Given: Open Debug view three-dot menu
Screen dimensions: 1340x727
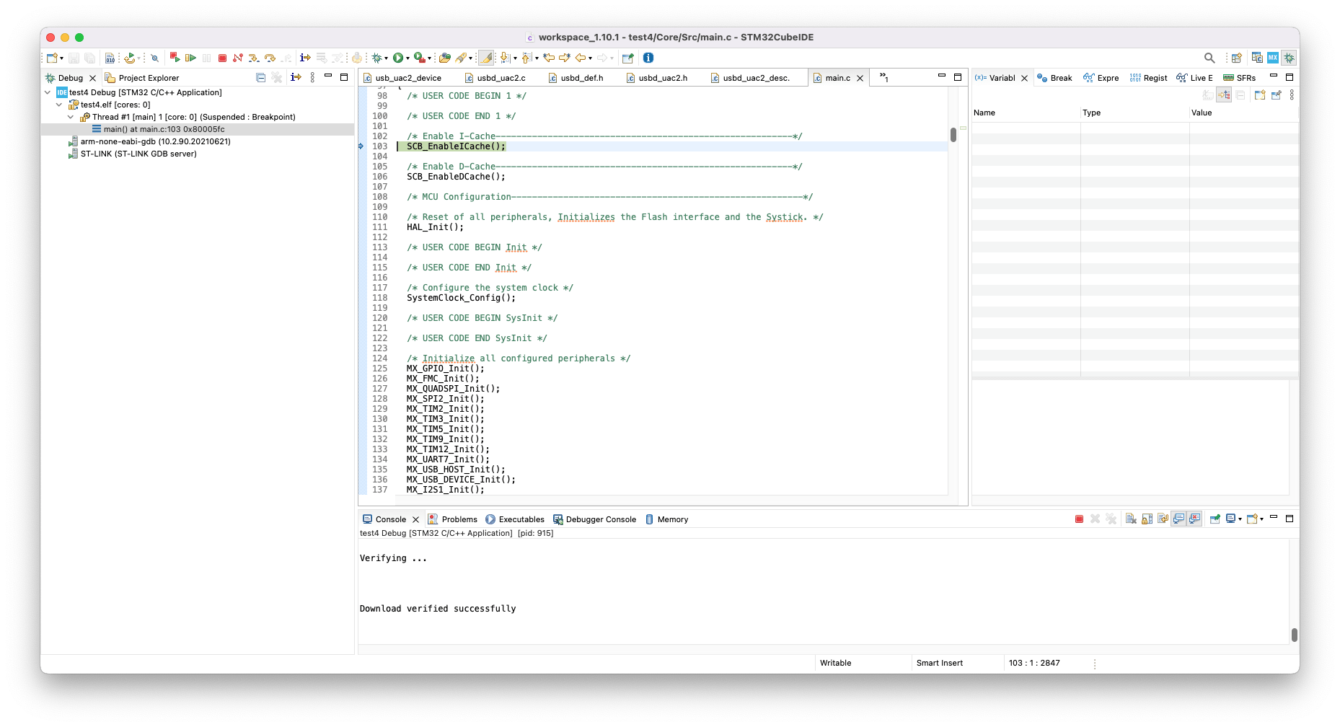Looking at the screenshot, I should coord(312,77).
